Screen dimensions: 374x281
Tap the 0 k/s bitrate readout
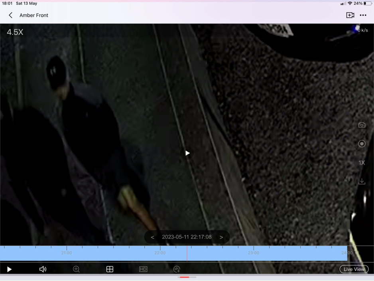pyautogui.click(x=363, y=30)
